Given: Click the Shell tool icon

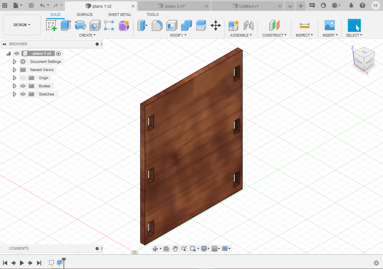Looking at the screenshot, I should tap(172, 25).
